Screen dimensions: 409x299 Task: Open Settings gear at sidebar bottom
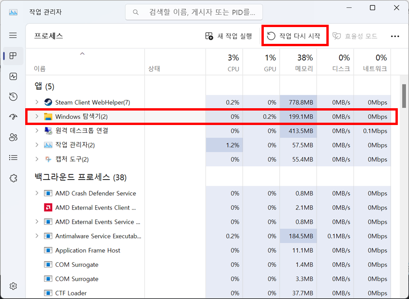click(13, 286)
